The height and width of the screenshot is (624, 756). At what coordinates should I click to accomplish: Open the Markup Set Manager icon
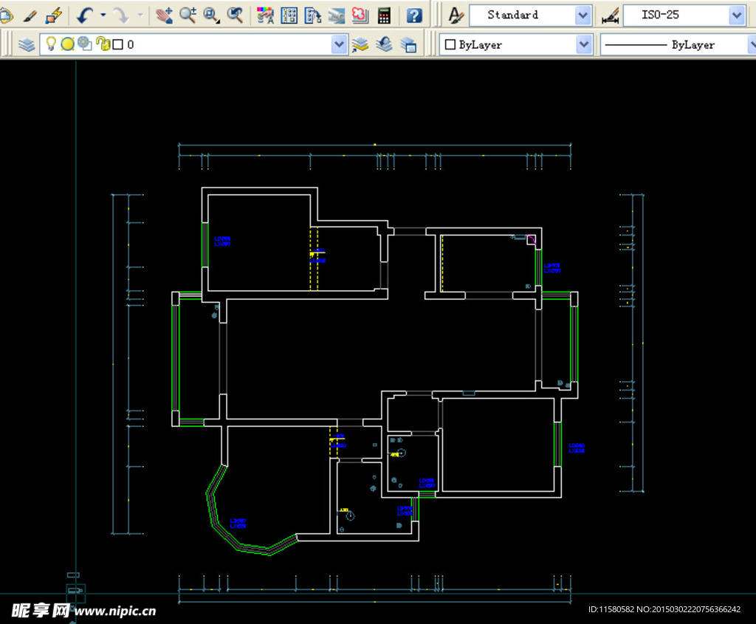coord(360,16)
